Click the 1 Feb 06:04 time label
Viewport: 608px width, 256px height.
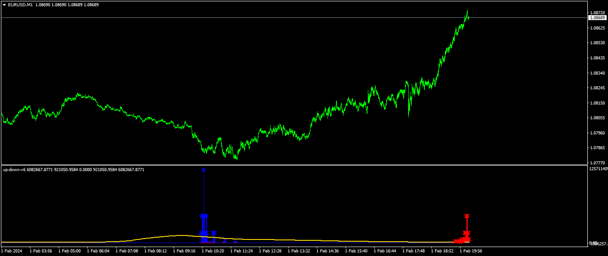point(98,251)
